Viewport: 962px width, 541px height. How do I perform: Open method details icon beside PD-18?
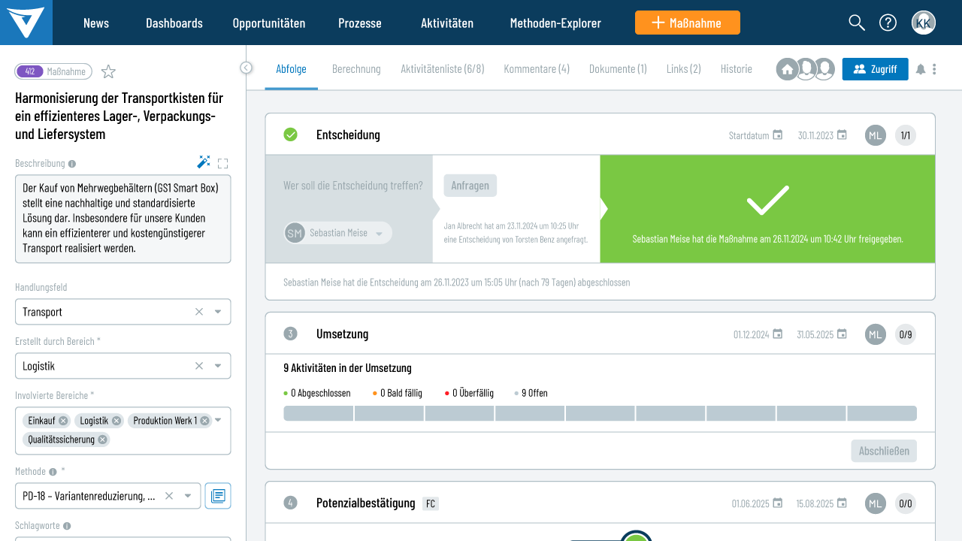tap(218, 496)
